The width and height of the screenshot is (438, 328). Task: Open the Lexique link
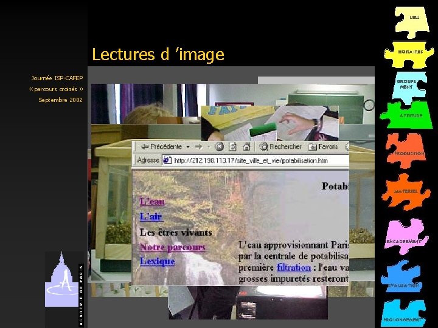158,261
